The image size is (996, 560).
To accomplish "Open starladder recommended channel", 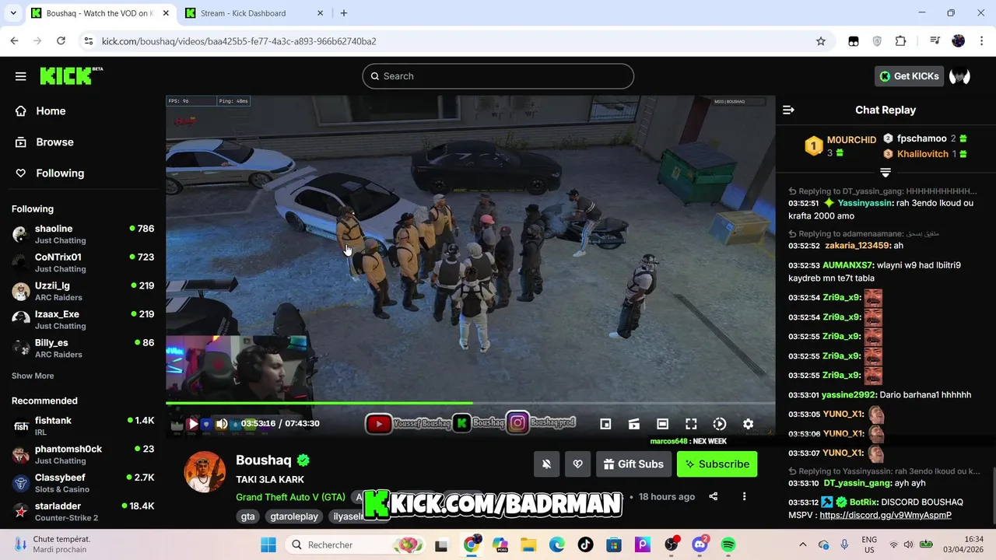I will point(83,512).
